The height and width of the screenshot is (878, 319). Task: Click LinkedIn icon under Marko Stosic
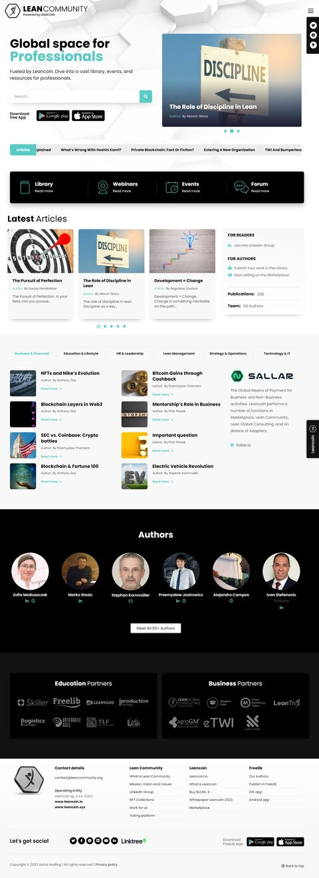tap(80, 601)
